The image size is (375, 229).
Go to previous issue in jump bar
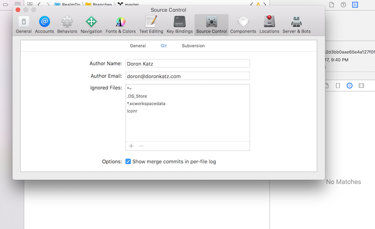(x=251, y=4)
